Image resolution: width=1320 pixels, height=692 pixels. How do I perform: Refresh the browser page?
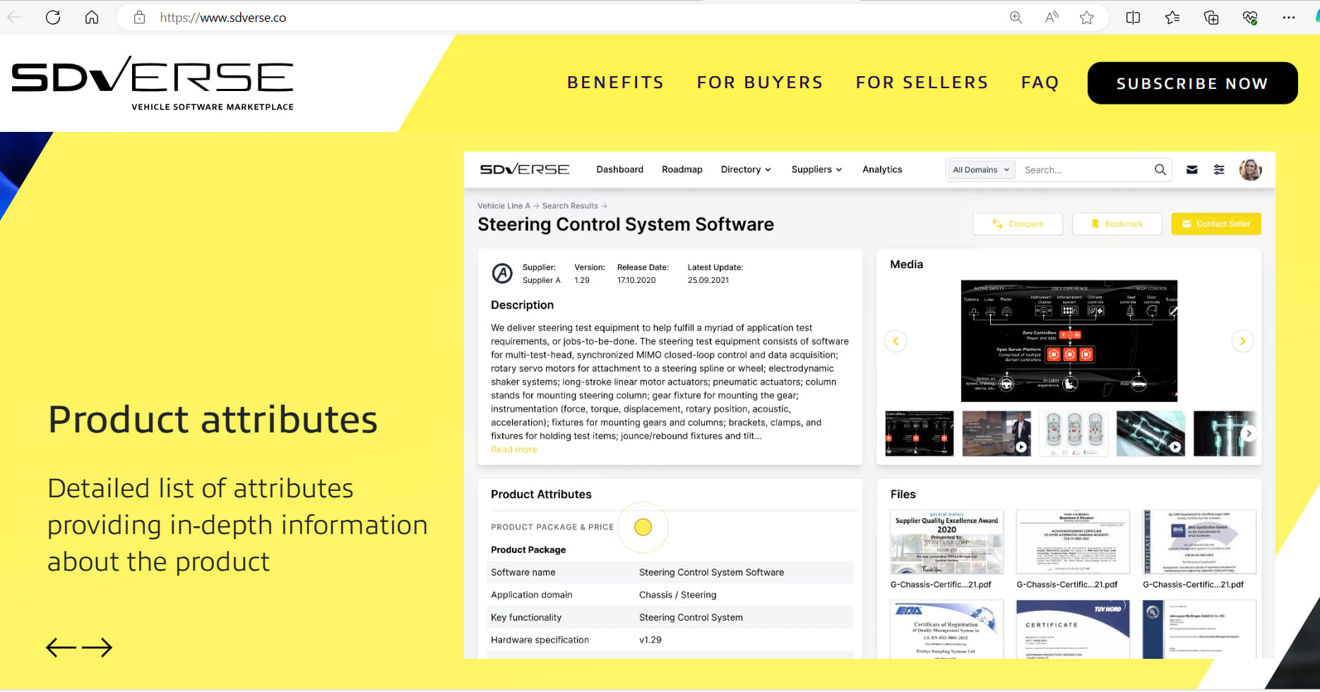click(53, 18)
